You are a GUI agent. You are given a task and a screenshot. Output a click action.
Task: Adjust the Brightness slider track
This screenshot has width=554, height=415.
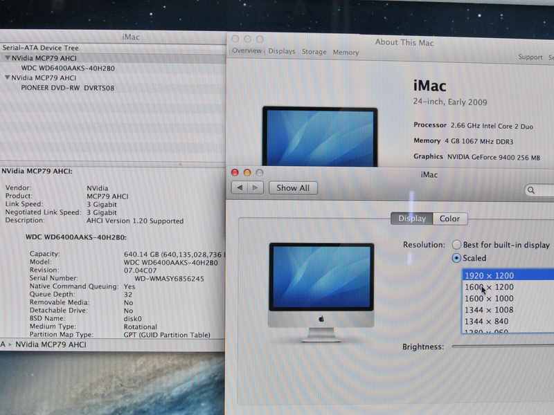tap(503, 347)
